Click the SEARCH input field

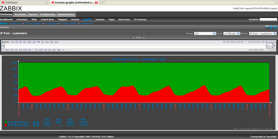click(268, 19)
